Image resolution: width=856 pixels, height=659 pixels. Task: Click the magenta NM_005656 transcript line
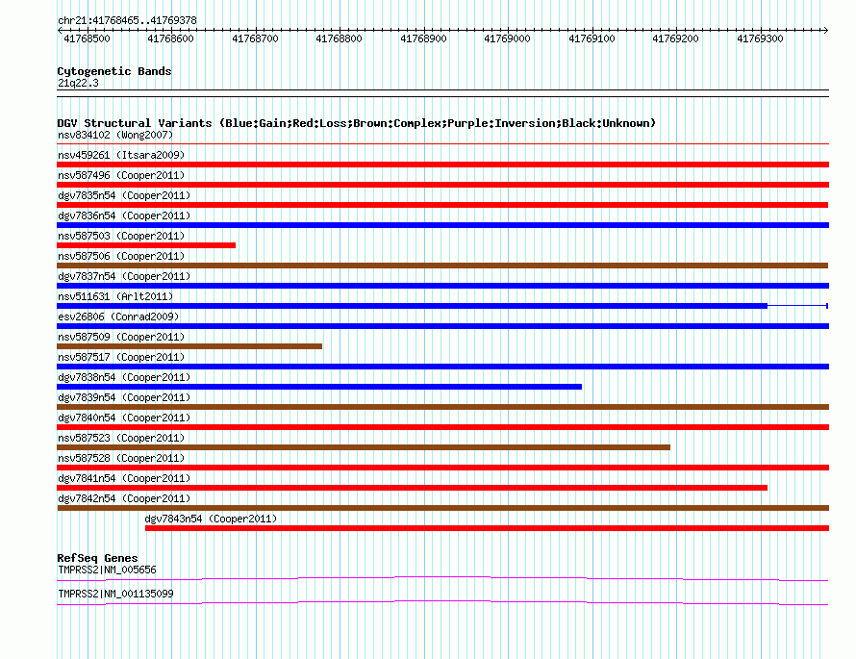(x=442, y=579)
